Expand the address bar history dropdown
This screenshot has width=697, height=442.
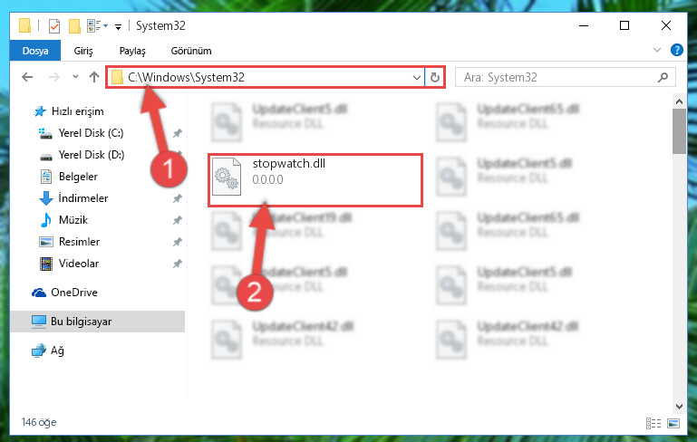[x=417, y=77]
